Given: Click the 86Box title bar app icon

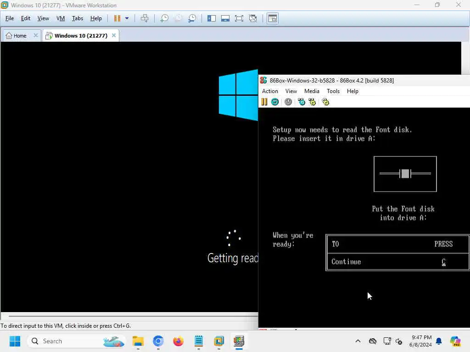Looking at the screenshot, I should click(263, 80).
